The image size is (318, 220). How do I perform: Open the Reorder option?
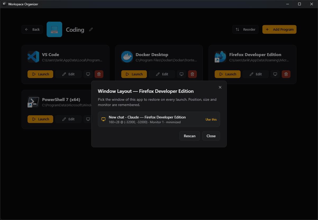[x=246, y=29]
